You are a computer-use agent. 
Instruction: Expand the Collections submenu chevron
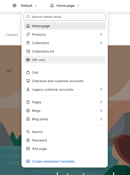click(x=101, y=43)
